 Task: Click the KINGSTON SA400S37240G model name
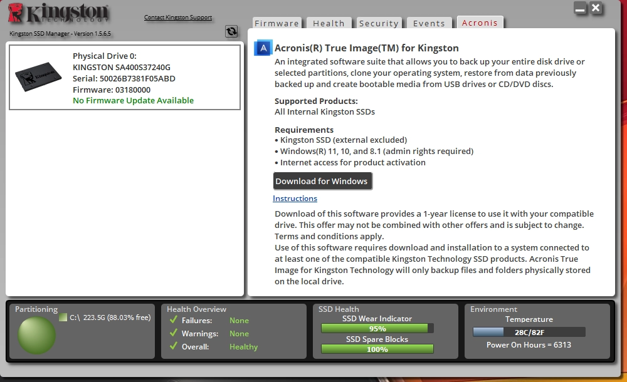(x=122, y=68)
